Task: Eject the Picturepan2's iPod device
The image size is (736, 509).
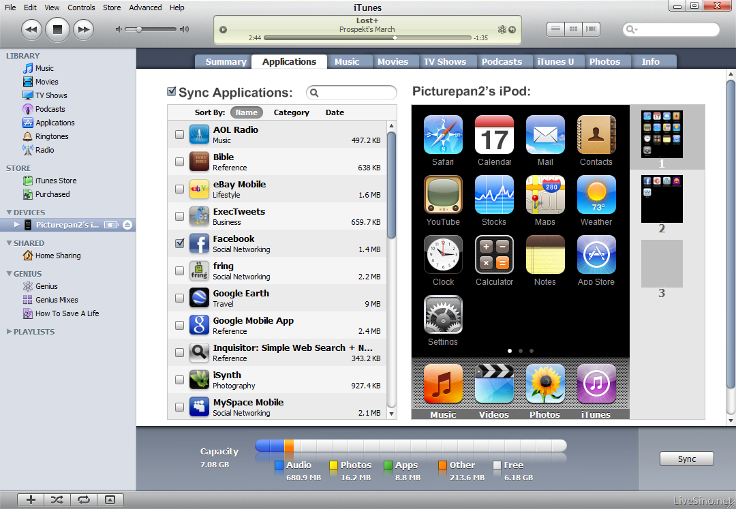Action: pyautogui.click(x=127, y=225)
